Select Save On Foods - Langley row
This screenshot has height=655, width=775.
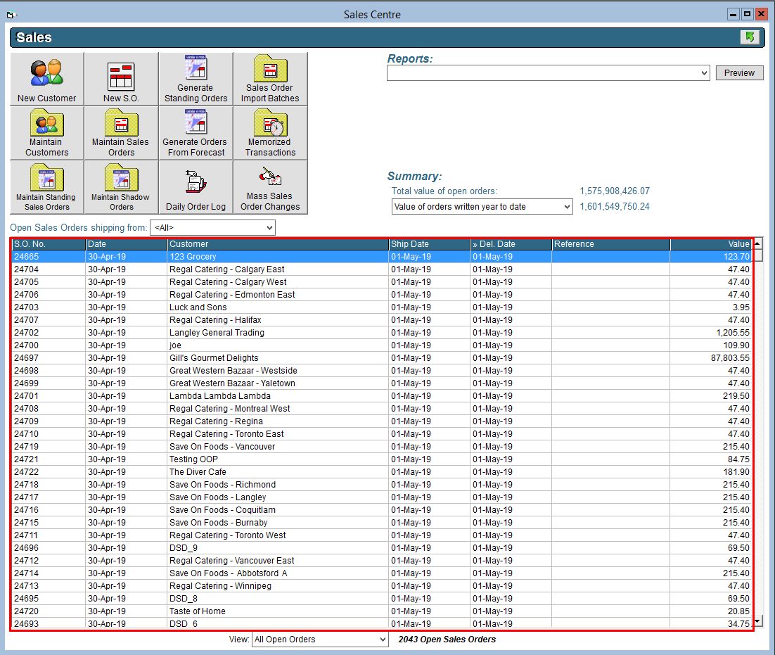point(382,497)
